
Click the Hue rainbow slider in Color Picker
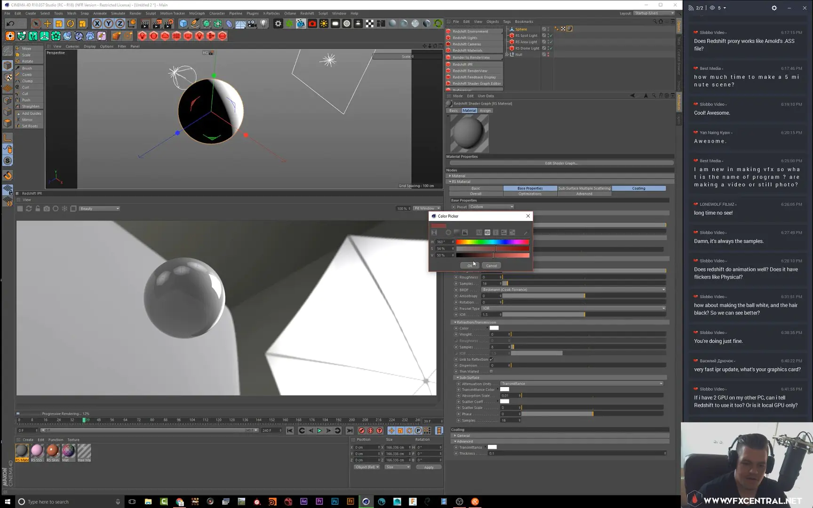point(493,242)
